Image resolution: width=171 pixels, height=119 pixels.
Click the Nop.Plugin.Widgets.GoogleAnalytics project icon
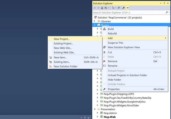(x=101, y=101)
